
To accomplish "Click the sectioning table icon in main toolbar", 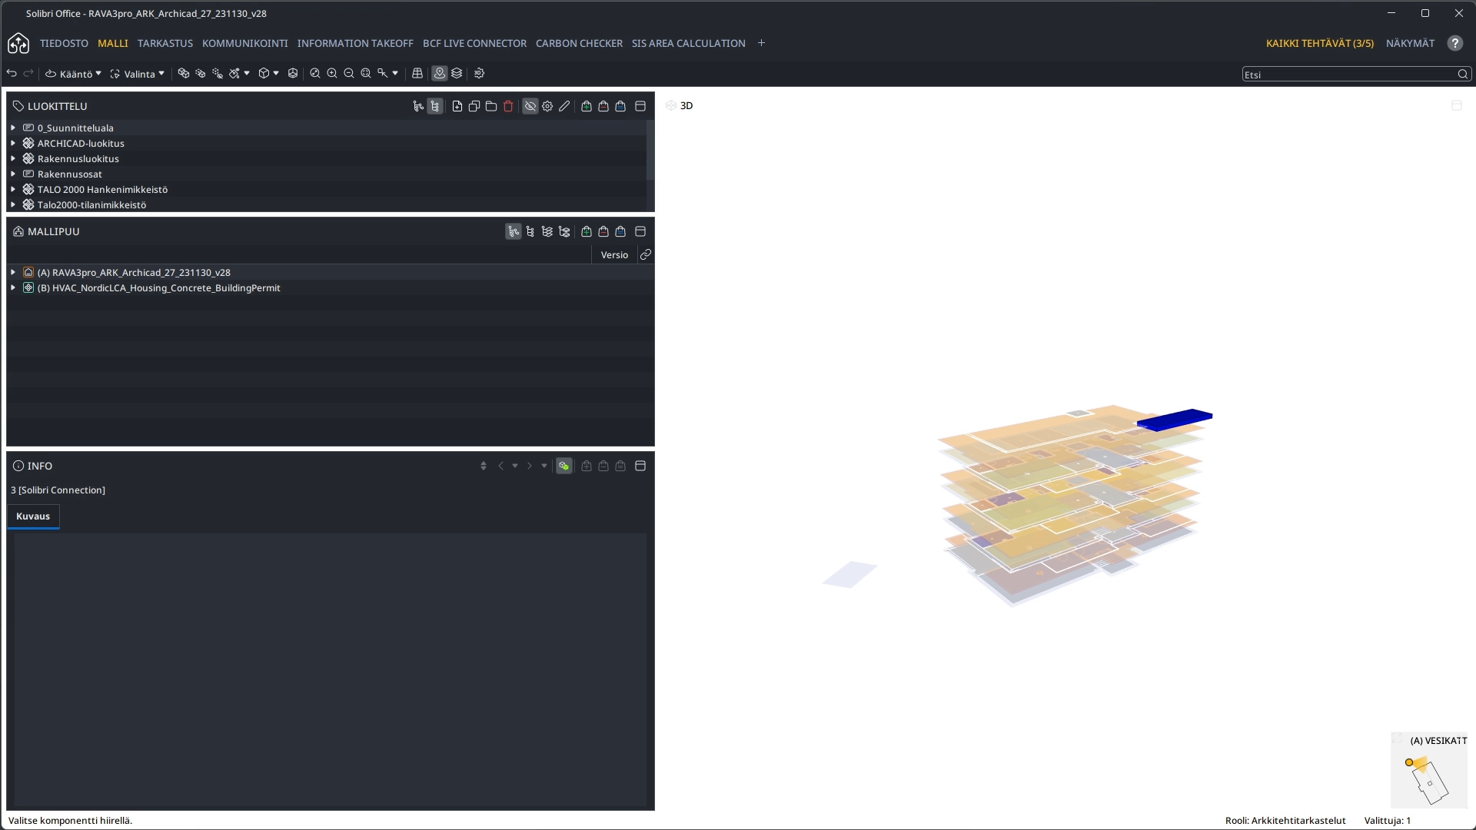I will (x=417, y=74).
